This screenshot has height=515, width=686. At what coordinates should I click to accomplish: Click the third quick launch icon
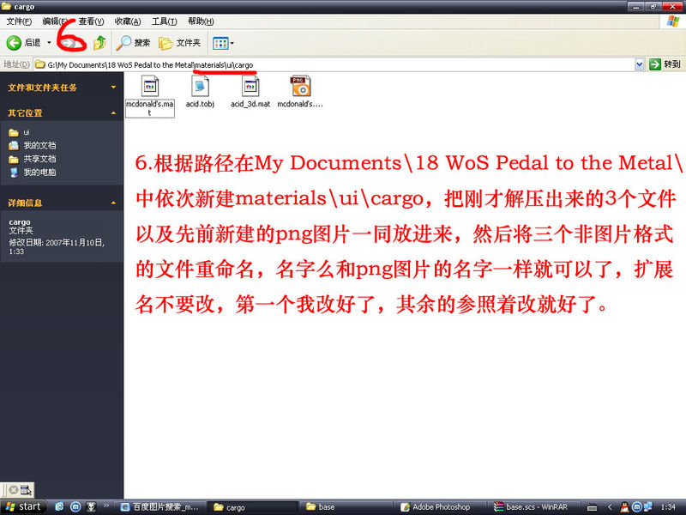[x=91, y=507]
